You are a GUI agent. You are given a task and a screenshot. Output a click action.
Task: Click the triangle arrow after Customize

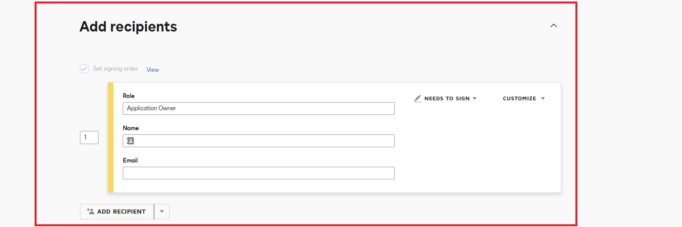point(543,99)
